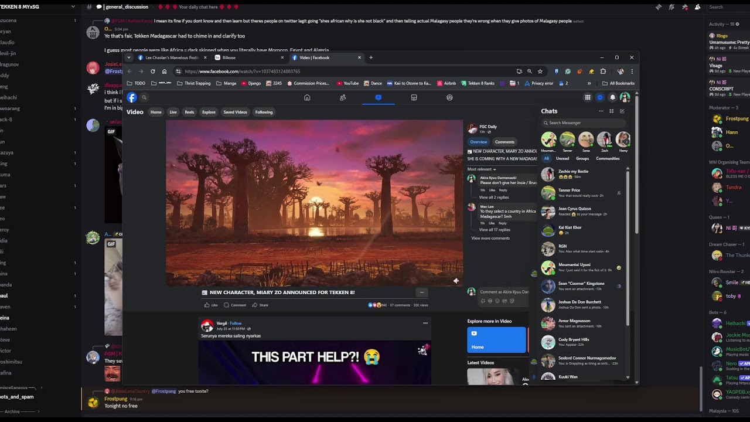Unmute the video volume icon

456,281
